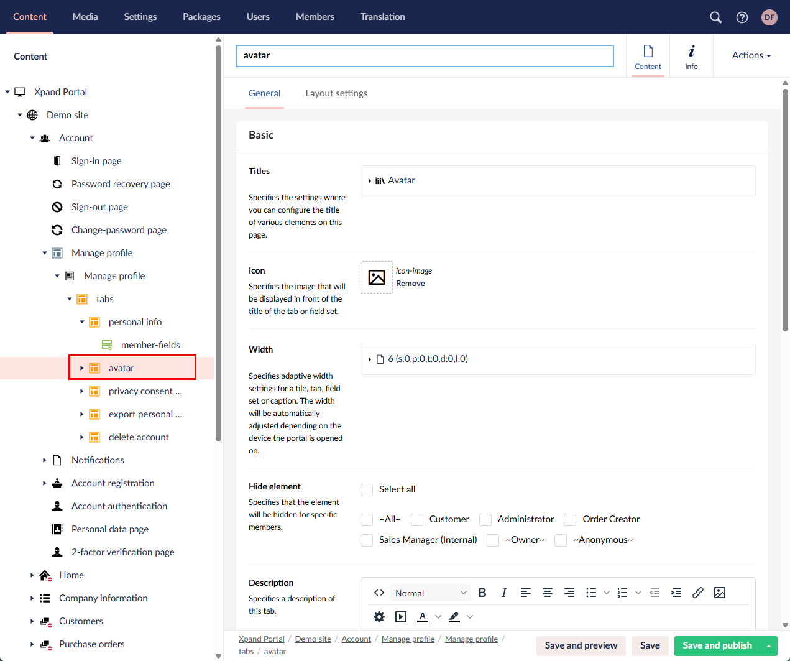This screenshot has height=661, width=790.
Task: Toggle italic formatting in Description editor
Action: point(503,593)
